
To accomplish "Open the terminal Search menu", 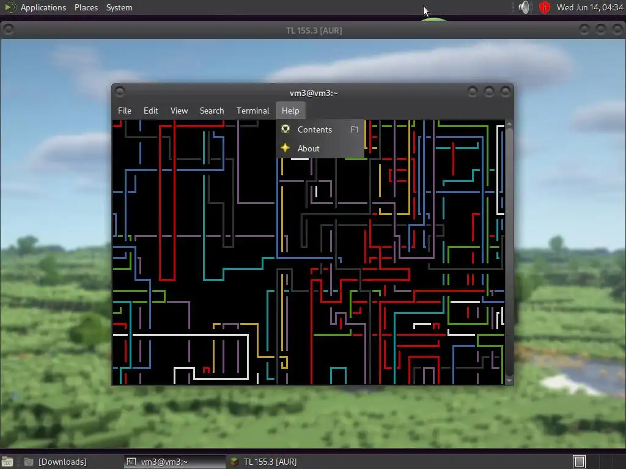I will (212, 111).
